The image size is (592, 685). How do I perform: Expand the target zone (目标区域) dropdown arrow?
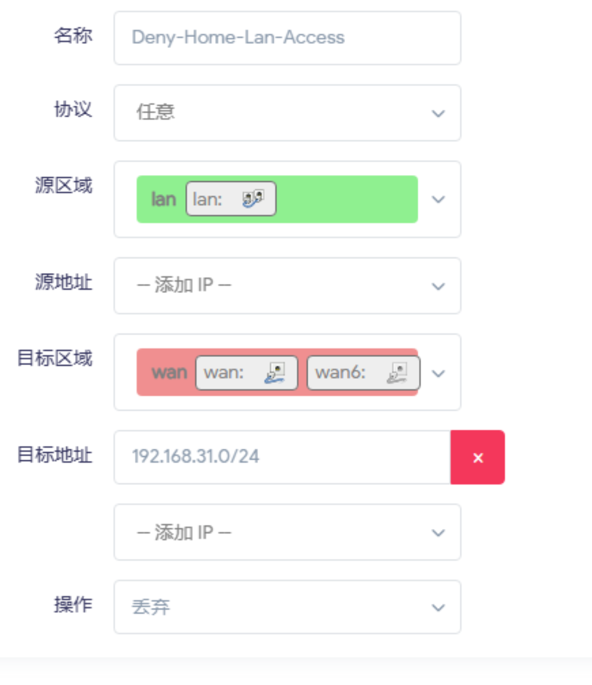click(x=439, y=373)
